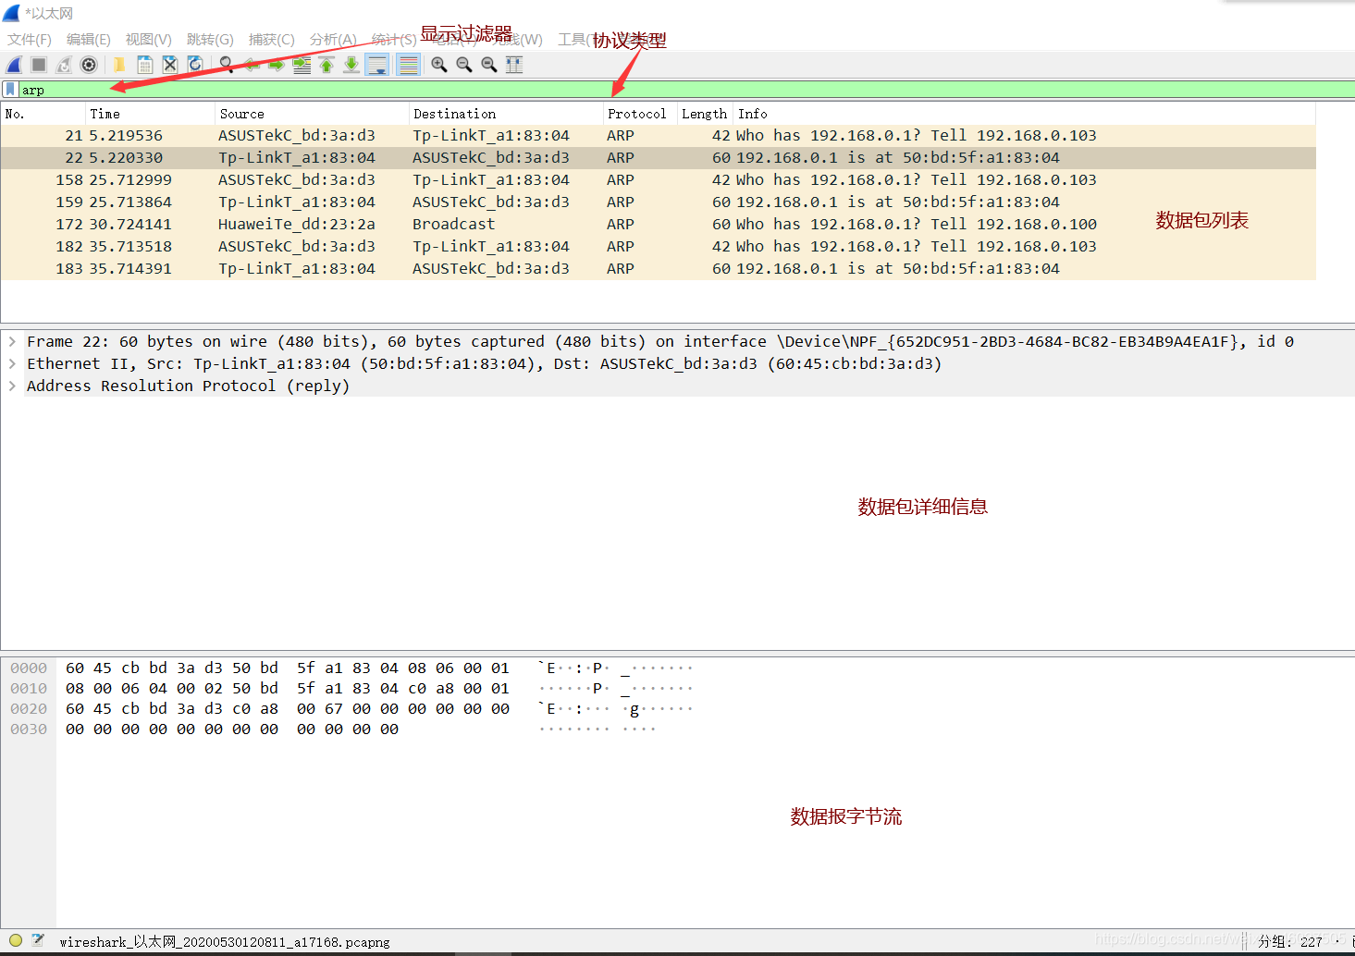The height and width of the screenshot is (956, 1355).
Task: Toggle packet list colorization
Action: 408,65
